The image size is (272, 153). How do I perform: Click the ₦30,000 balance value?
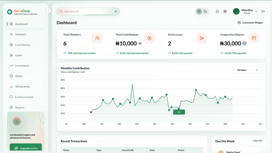coord(231,43)
